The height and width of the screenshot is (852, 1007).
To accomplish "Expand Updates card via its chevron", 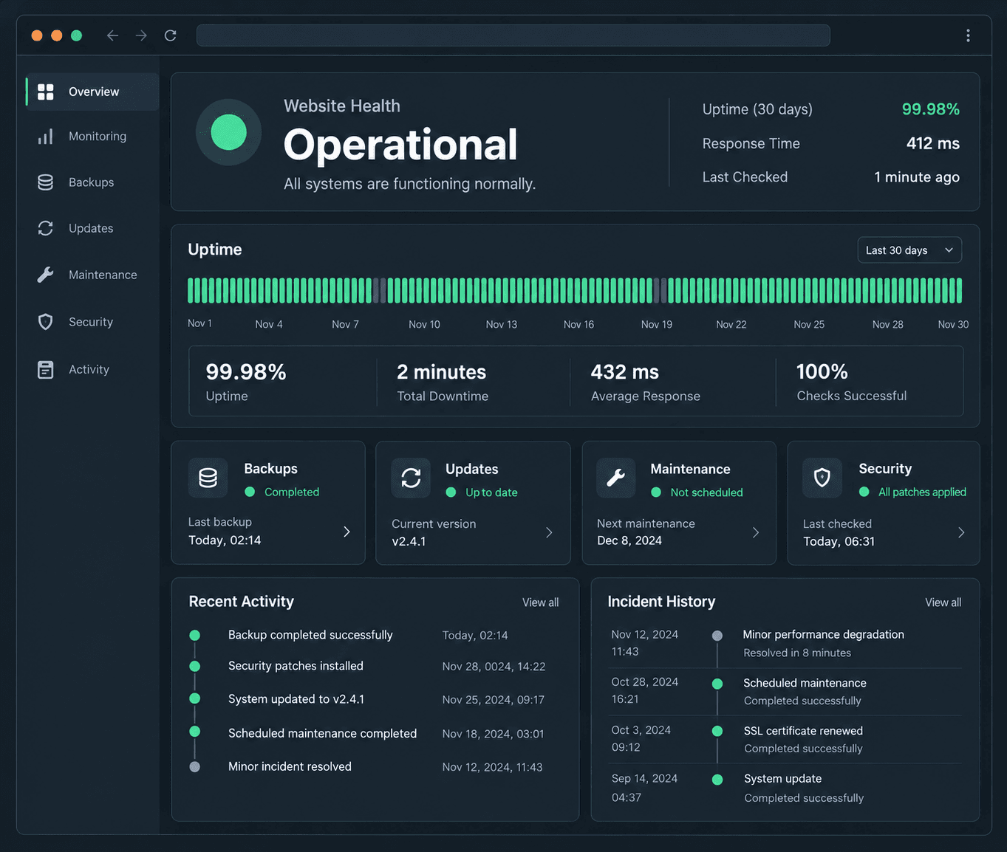I will (549, 532).
